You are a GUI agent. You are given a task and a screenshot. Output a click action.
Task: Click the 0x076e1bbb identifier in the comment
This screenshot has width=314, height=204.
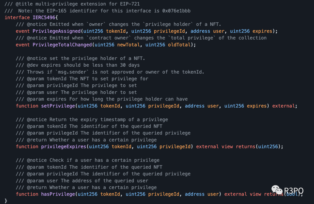point(176,10)
